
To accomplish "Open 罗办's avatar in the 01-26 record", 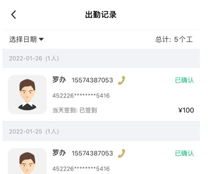I will point(27,95).
